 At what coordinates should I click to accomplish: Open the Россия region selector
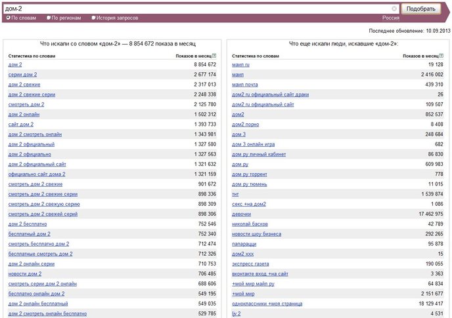(391, 18)
